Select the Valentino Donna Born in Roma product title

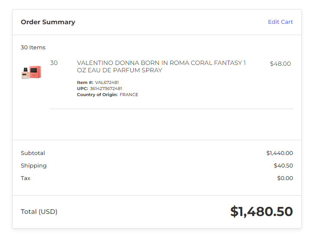pos(161,67)
